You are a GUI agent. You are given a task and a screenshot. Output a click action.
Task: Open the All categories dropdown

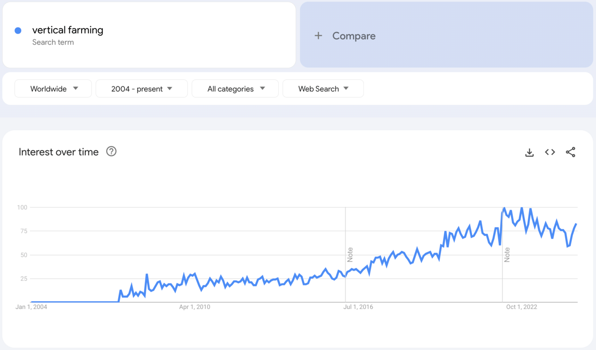click(x=235, y=89)
